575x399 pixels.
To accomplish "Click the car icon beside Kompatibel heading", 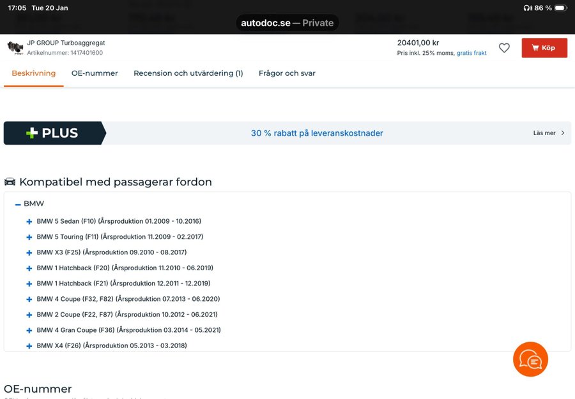I will (x=10, y=182).
